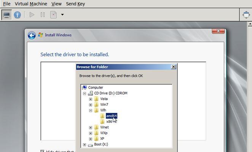Screen dimensions: 252x152
Task: Click the VM viewer scrollbar up arrow
Action: 250,24
